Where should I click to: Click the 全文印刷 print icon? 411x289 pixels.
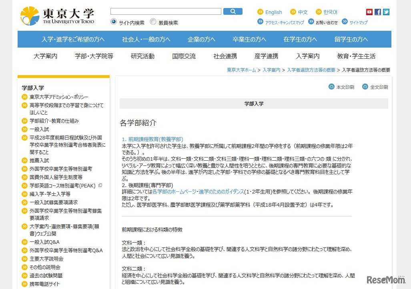365,86
